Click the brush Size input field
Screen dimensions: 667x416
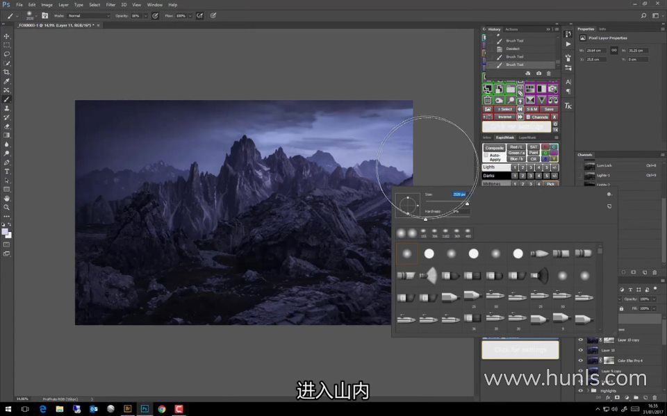pos(459,194)
